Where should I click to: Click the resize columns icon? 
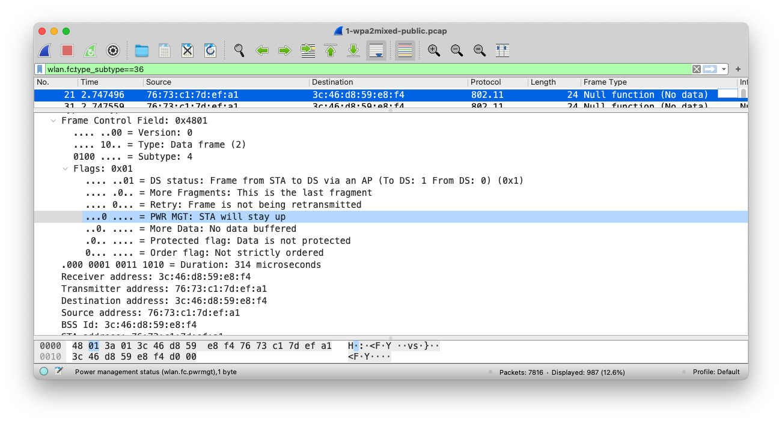(x=502, y=50)
